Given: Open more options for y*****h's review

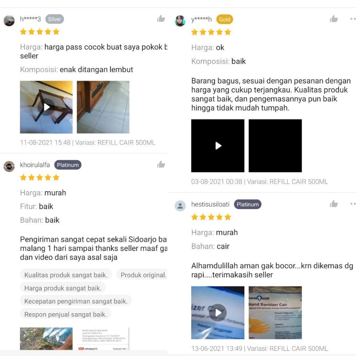Looking at the screenshot, I should 353,19.
